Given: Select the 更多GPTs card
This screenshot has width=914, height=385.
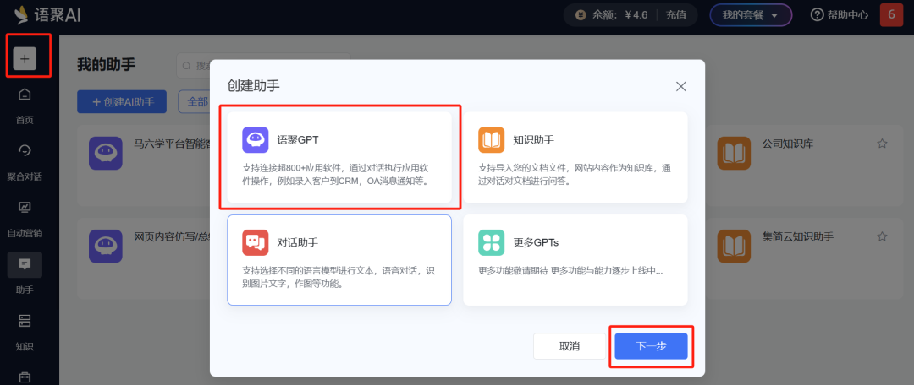Looking at the screenshot, I should point(575,260).
